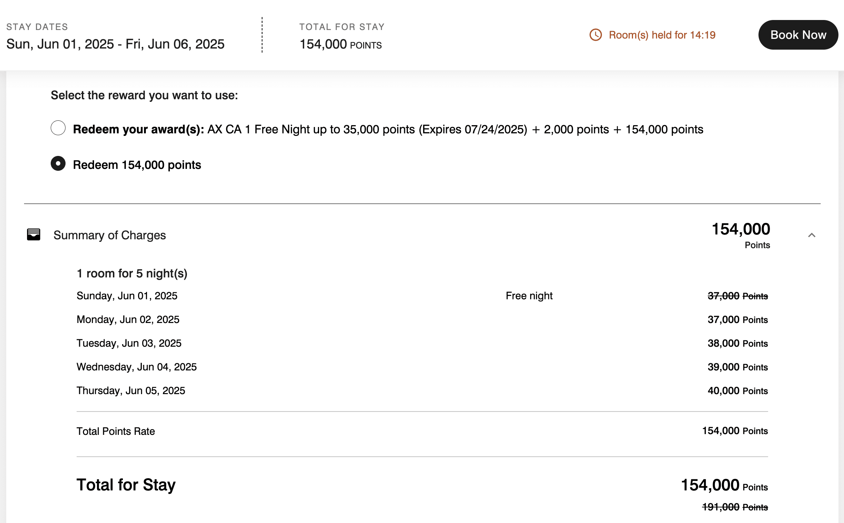Click the clock icon beside the room hold timer
This screenshot has width=844, height=523.
tap(596, 35)
